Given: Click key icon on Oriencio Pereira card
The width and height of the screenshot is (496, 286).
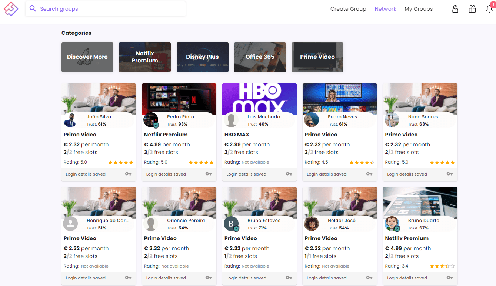Looking at the screenshot, I should (x=209, y=278).
